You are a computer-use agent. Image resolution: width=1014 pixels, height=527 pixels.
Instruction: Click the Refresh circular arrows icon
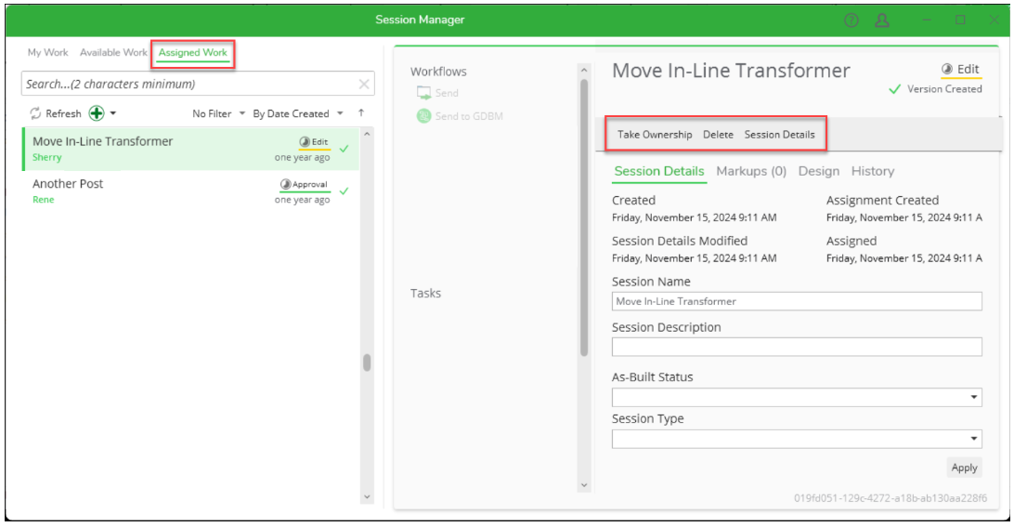35,113
